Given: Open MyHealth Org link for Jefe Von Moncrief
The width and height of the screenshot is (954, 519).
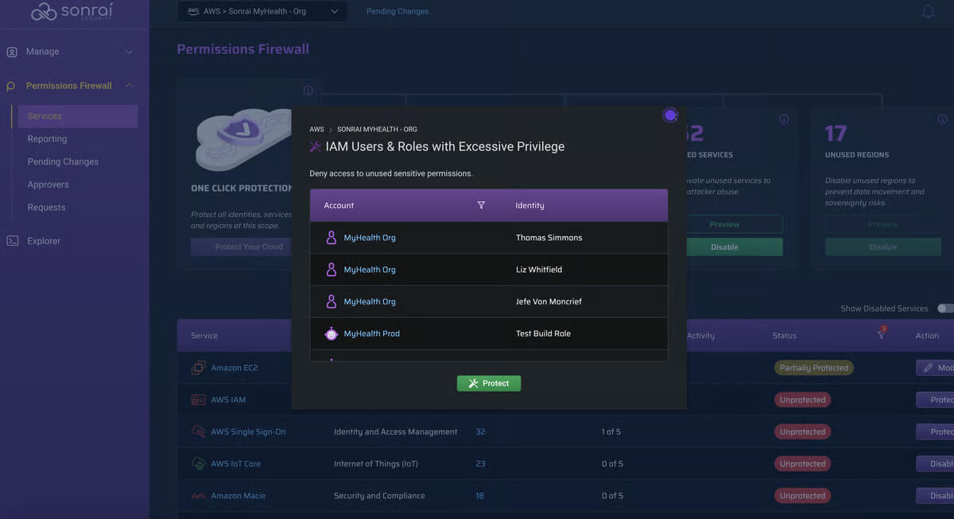Looking at the screenshot, I should click(x=370, y=301).
